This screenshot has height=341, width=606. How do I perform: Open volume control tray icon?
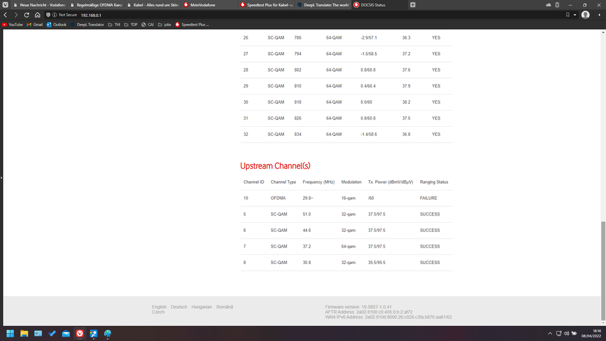click(567, 333)
